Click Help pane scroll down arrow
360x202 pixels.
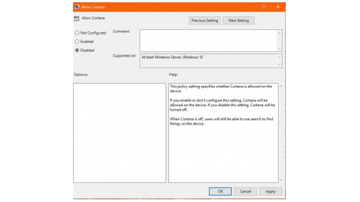[x=281, y=180]
